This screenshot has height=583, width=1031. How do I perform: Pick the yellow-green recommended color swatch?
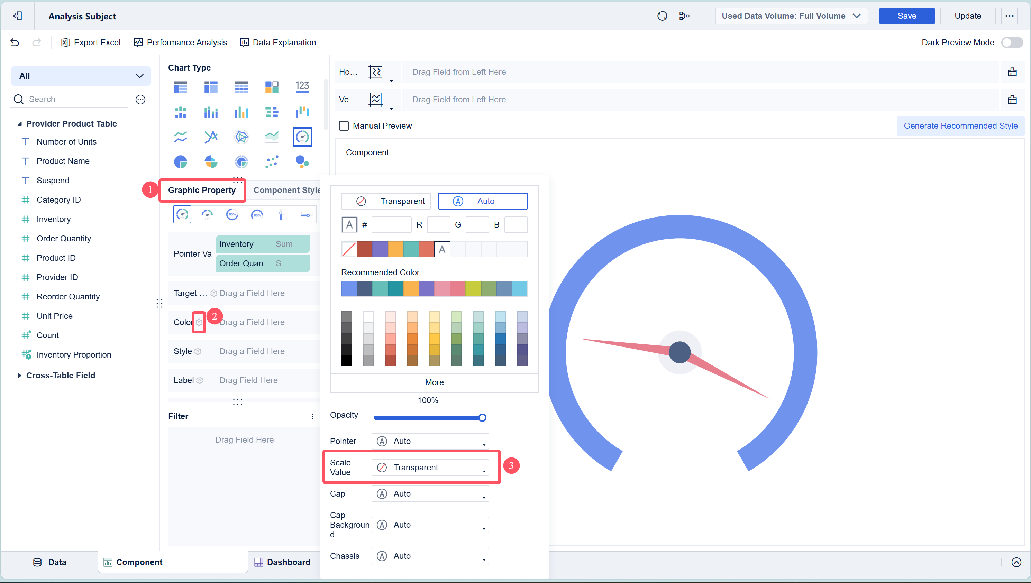point(473,288)
